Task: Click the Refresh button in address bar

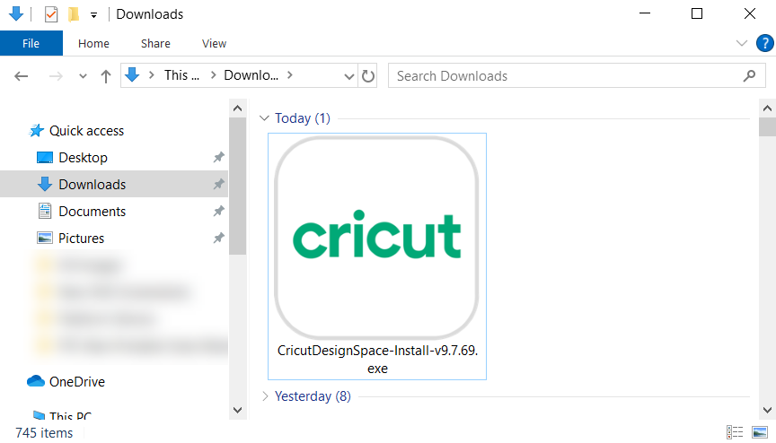Action: pyautogui.click(x=367, y=76)
